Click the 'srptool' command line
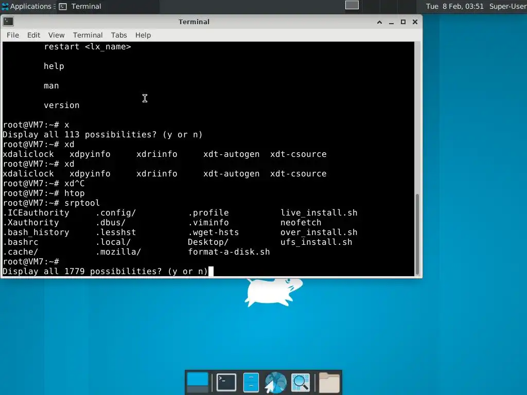This screenshot has width=527, height=395. [x=51, y=203]
